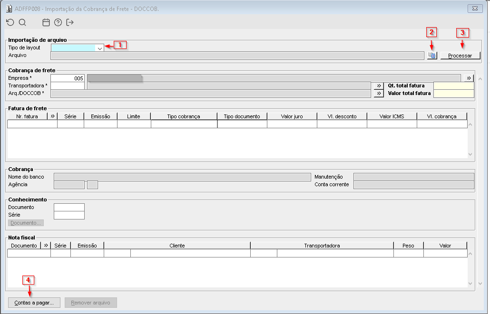Click the Valor column header in Nota fiscal
The height and width of the screenshot is (314, 490).
pyautogui.click(x=445, y=246)
